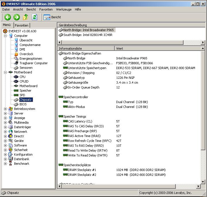Collapse the Motherboard tree node
This screenshot has width=207, height=197.
5,72
